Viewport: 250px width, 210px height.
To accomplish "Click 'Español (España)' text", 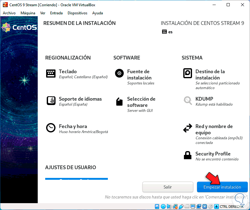I will point(73,104).
